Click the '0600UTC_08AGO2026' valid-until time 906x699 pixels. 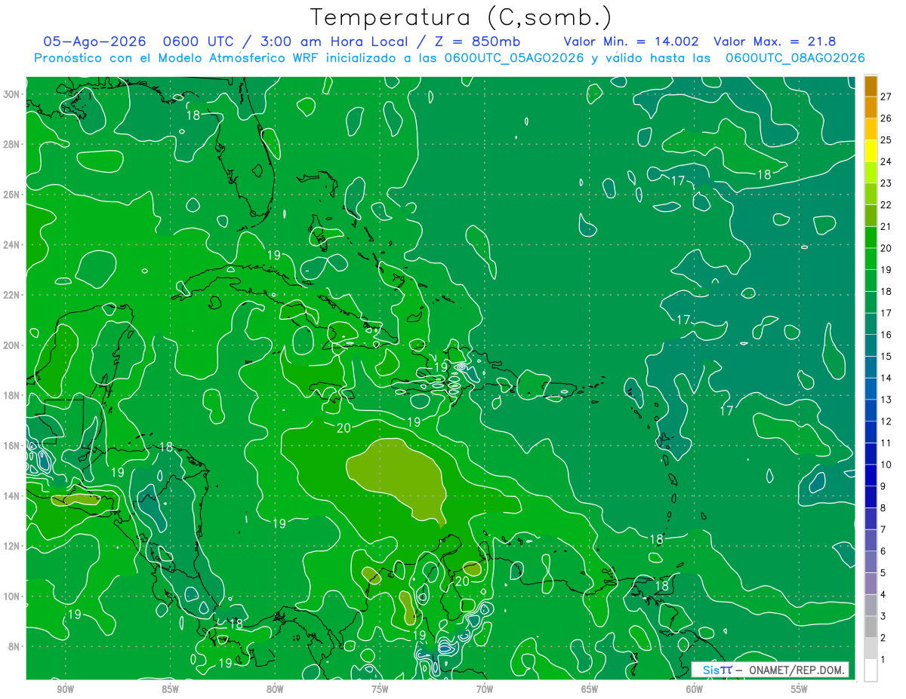(x=795, y=58)
